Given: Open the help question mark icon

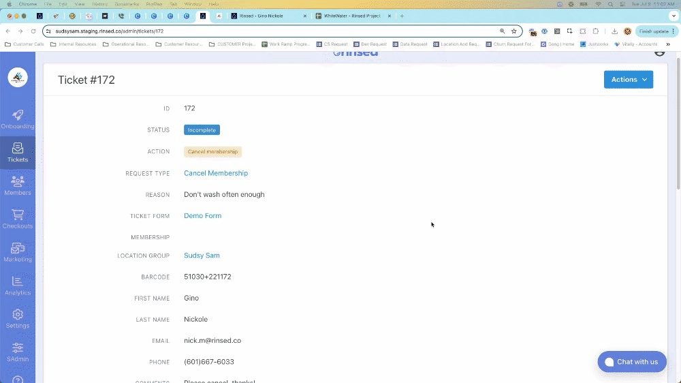Looking at the screenshot, I should [18, 380].
